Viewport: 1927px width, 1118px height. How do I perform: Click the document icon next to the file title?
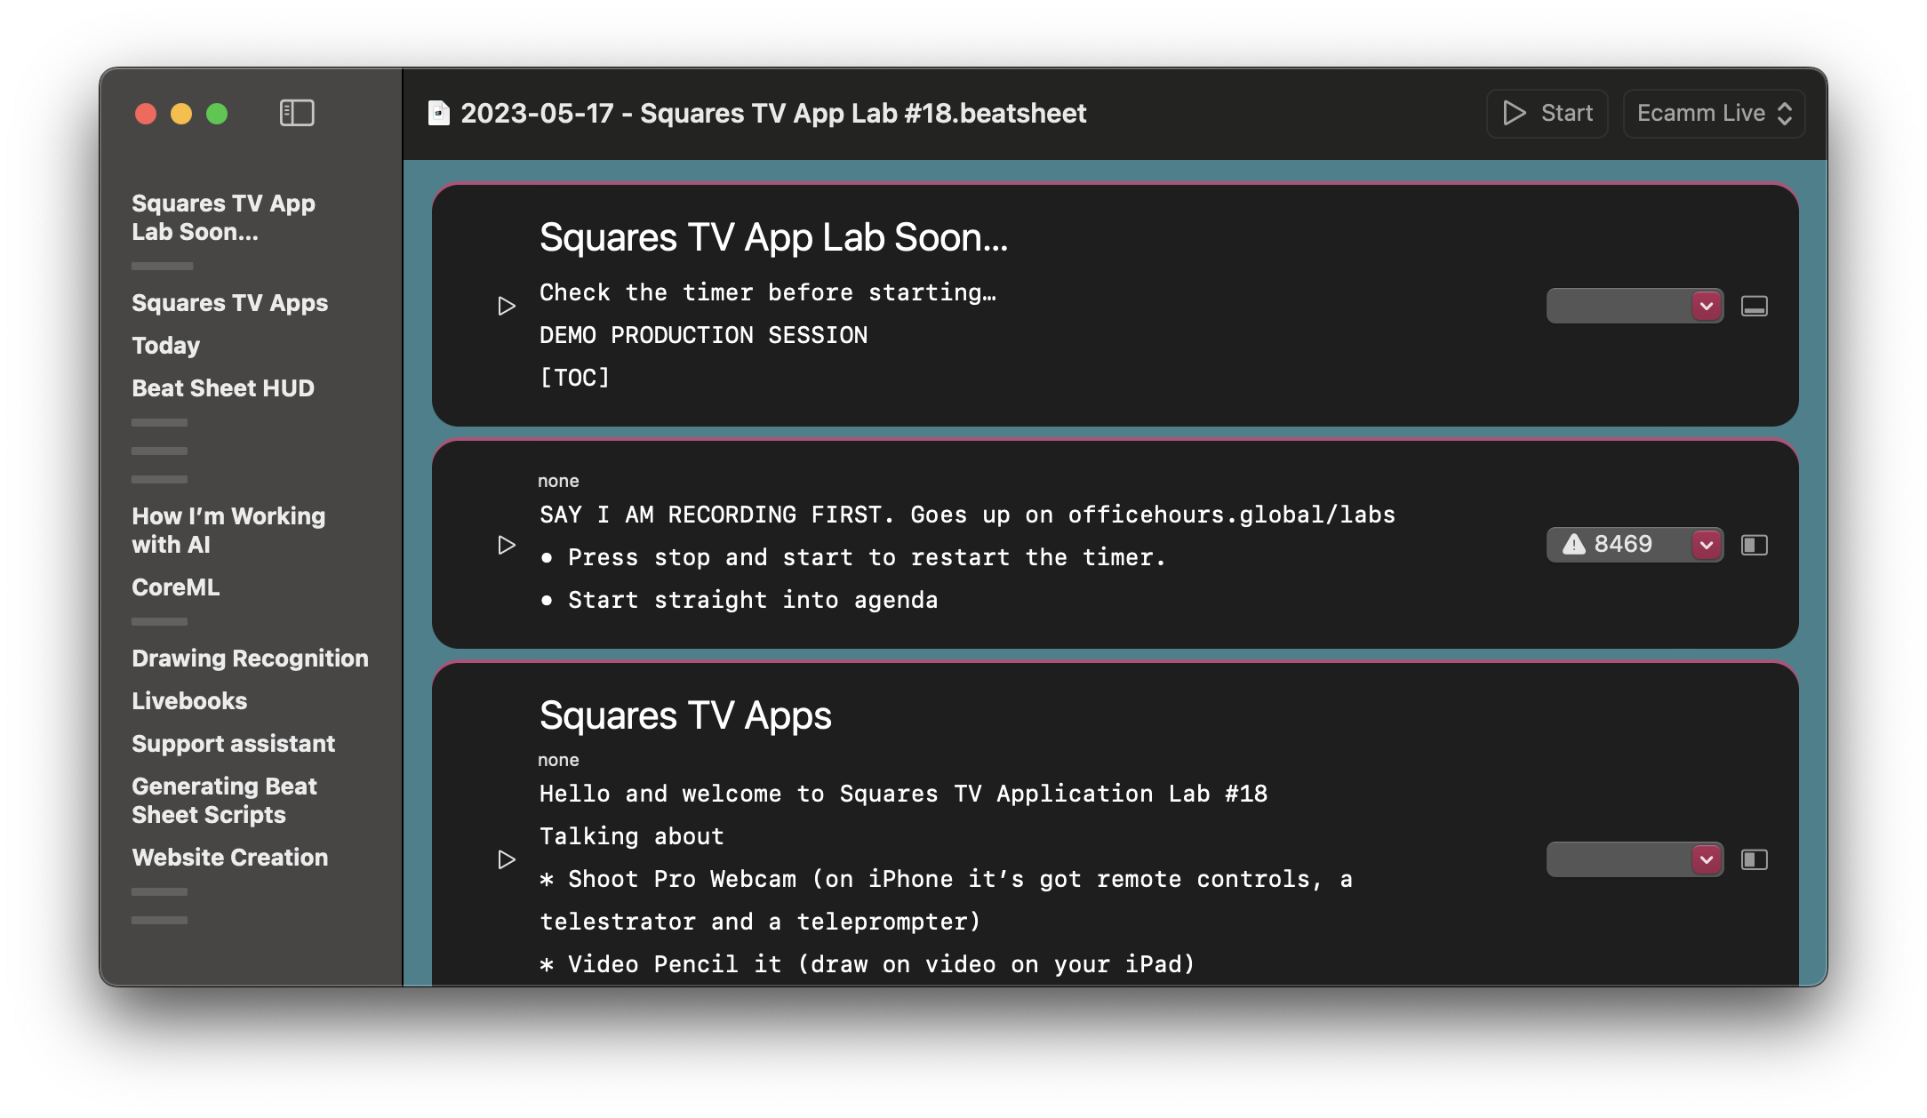438,113
